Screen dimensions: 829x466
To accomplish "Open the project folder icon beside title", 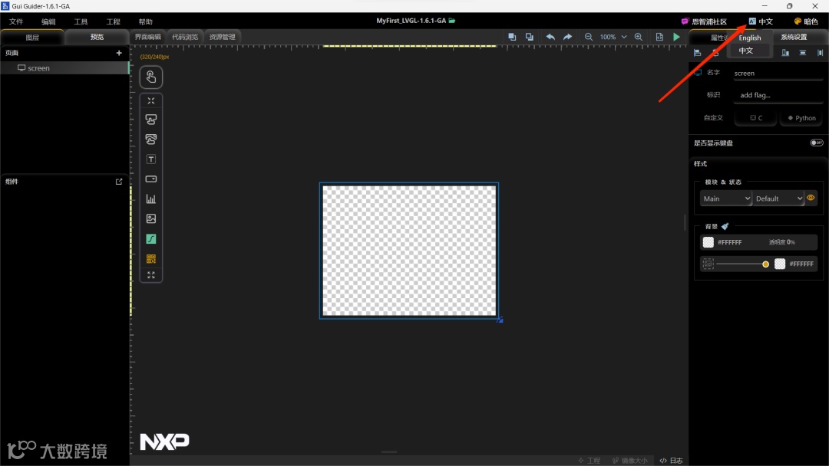I will click(x=452, y=21).
